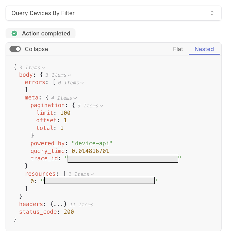Select the Nested view tab
Screen dimensions: 227x237
coord(204,49)
